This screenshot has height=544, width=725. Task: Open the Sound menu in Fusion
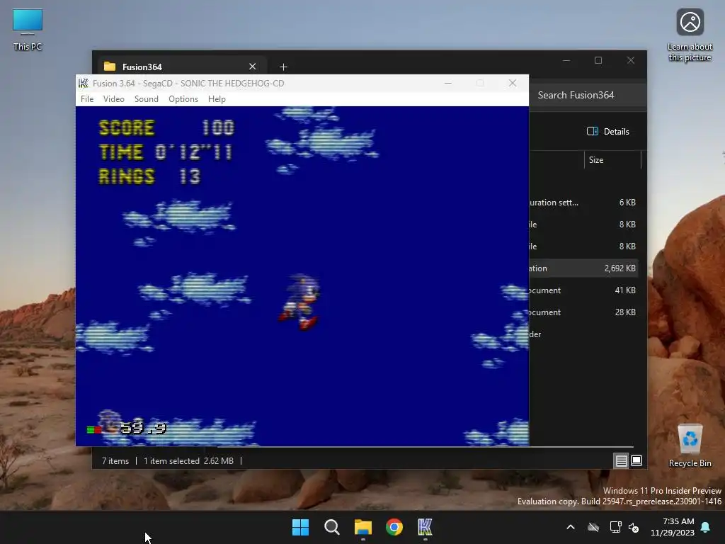(x=146, y=99)
